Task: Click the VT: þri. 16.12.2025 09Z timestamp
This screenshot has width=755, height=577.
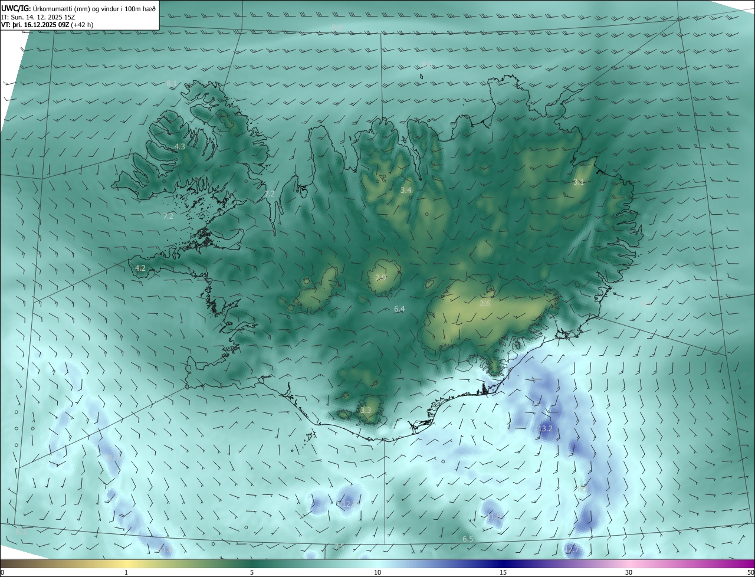Action: (35, 25)
